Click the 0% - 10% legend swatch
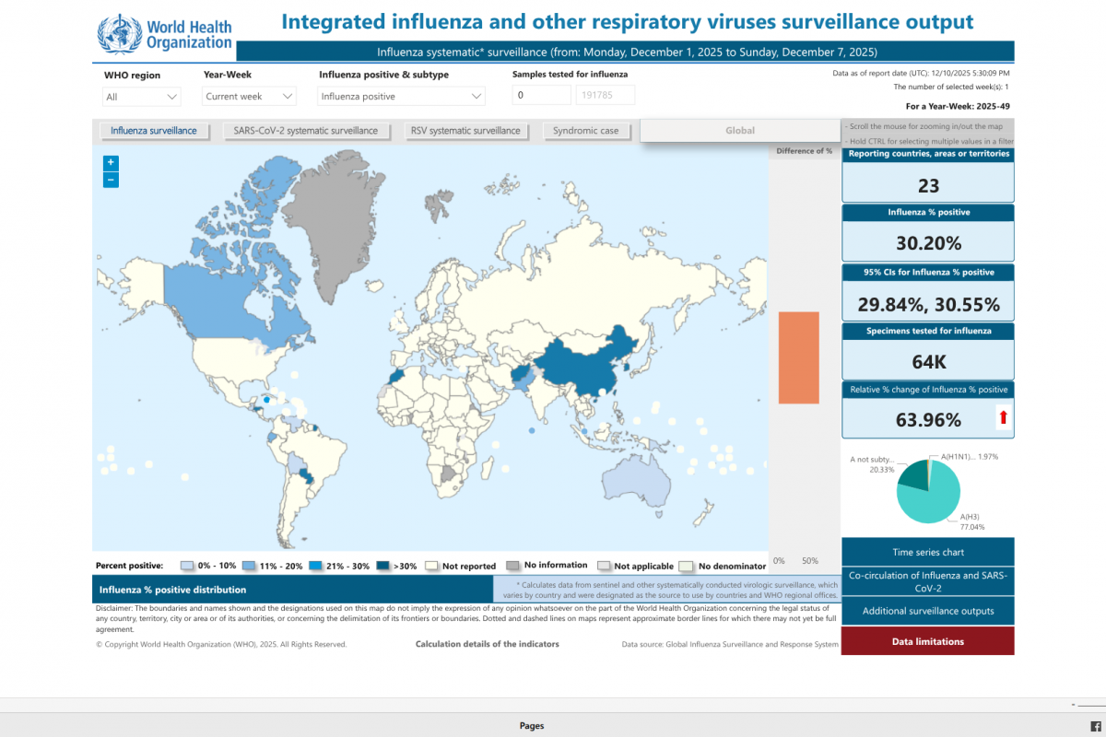Image resolution: width=1106 pixels, height=737 pixels. [187, 566]
